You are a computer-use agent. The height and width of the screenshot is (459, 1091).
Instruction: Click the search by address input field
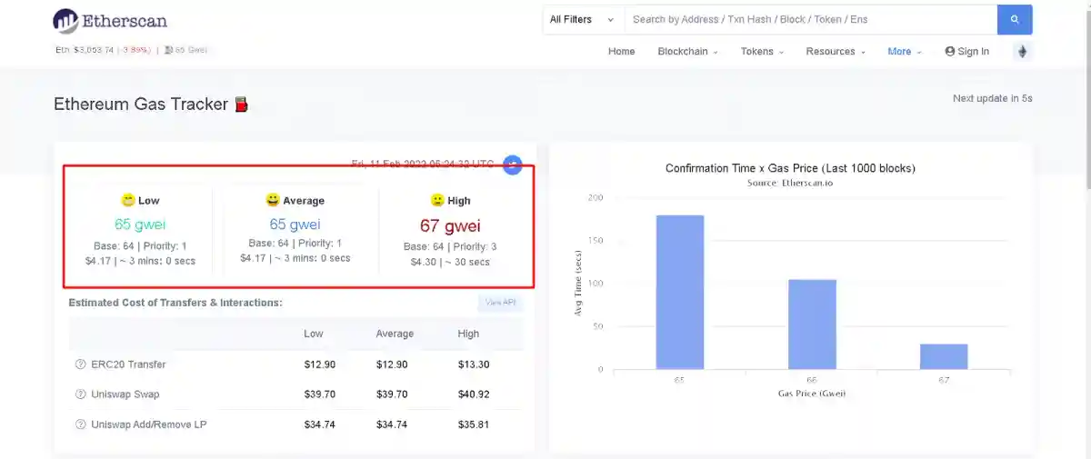click(x=810, y=19)
